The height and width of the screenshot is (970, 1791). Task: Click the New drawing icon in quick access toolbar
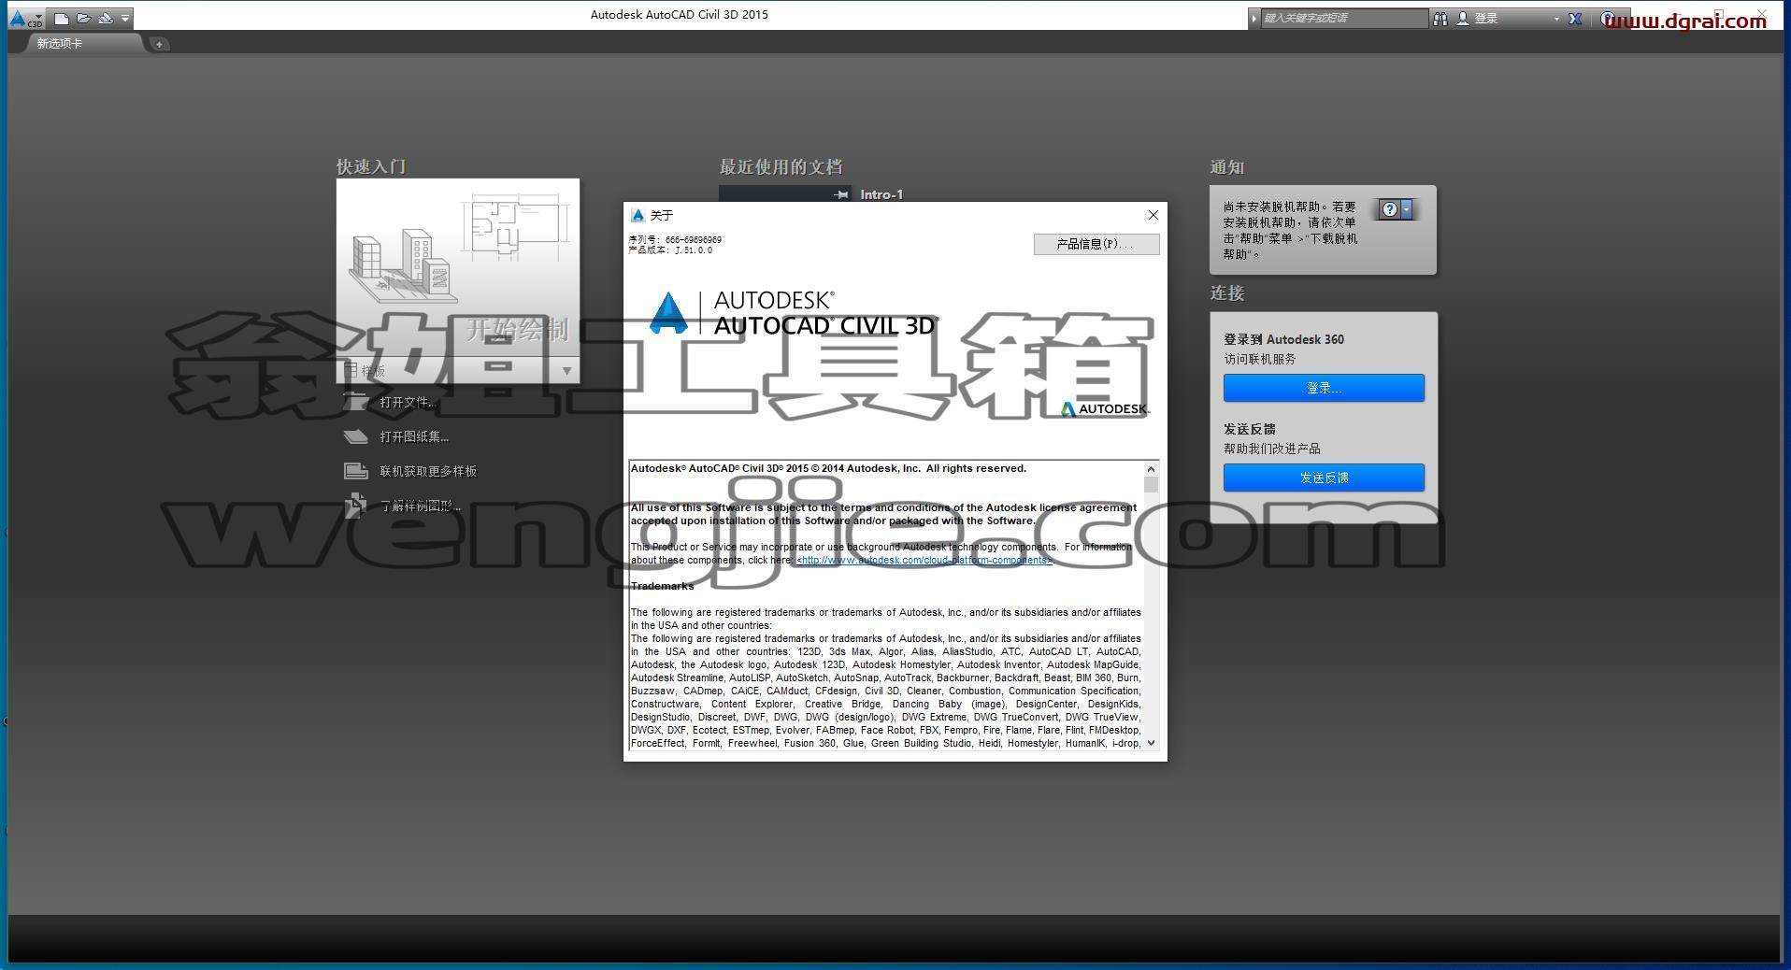point(62,18)
